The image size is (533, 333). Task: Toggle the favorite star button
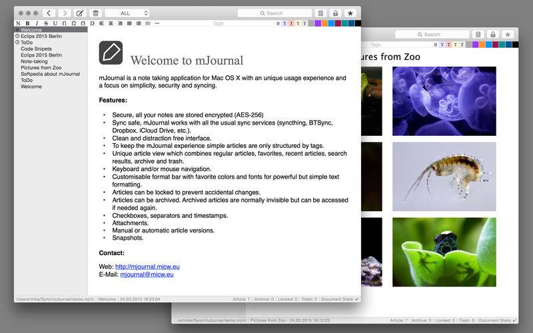click(350, 13)
